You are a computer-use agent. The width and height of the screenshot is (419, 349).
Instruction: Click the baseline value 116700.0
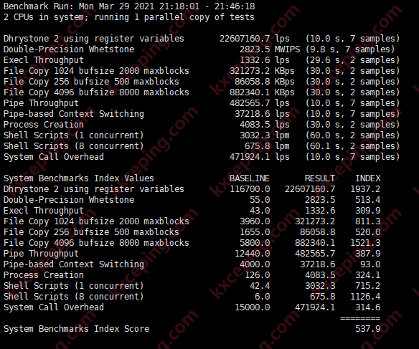(x=250, y=189)
